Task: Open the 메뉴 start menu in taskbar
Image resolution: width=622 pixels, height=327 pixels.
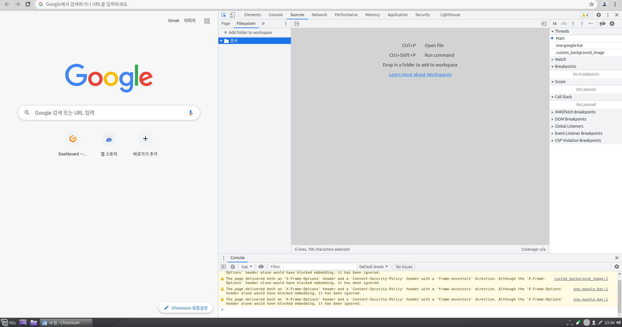Action: (9, 322)
